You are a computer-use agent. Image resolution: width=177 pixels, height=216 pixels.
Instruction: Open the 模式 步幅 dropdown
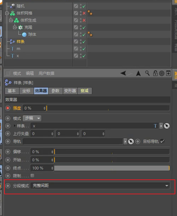point(32,118)
